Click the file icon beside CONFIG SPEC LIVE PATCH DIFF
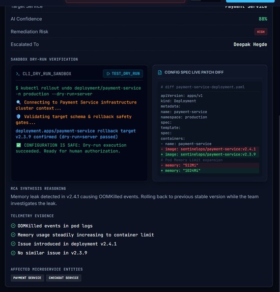 [160, 72]
